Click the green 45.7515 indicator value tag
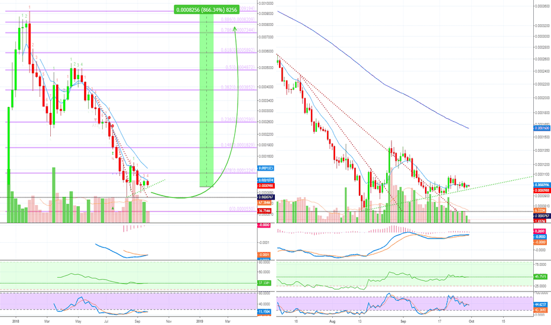The image size is (551, 325). click(x=540, y=277)
